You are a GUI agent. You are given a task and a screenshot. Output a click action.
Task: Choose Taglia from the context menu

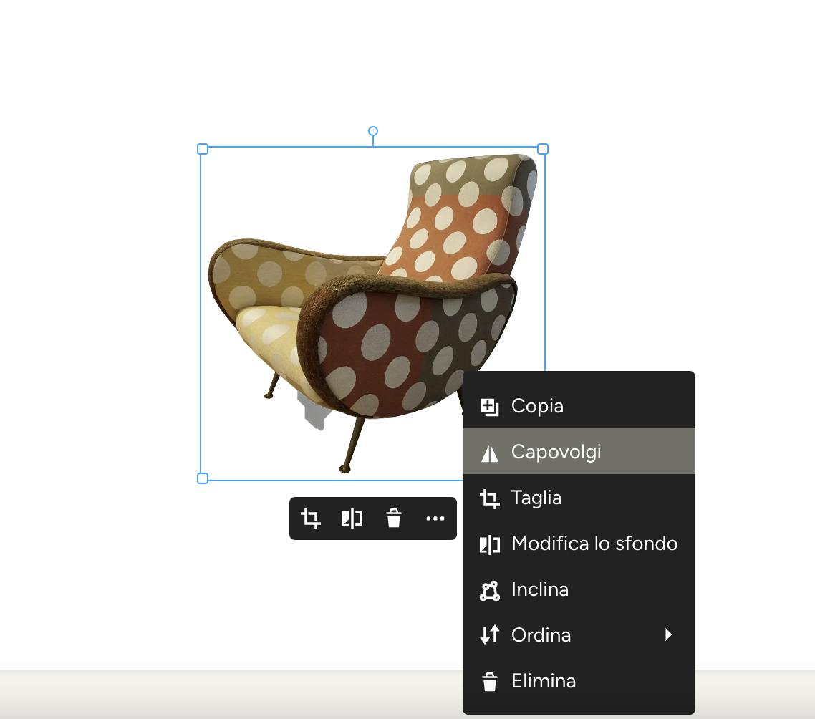(579, 498)
